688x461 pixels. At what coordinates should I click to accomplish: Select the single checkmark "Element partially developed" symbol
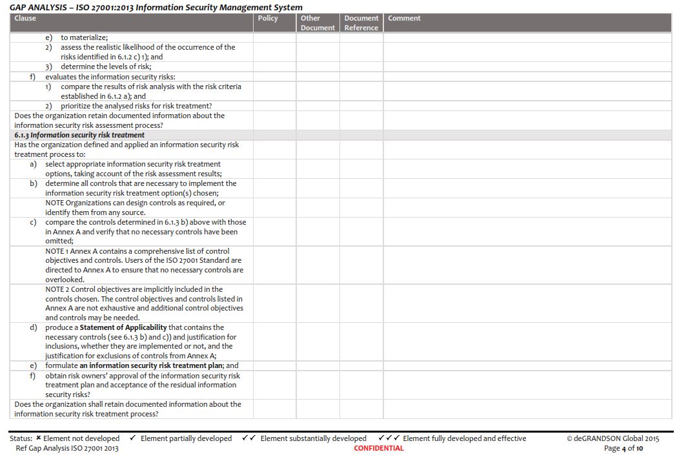pos(134,438)
